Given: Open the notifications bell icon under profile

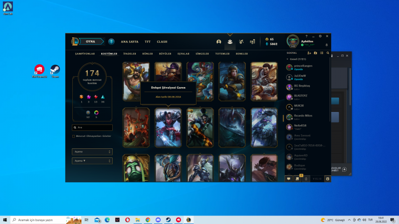Looking at the screenshot, I should [327, 45].
